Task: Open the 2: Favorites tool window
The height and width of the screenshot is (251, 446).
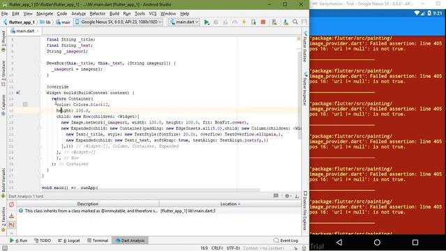Action: [x=3, y=219]
